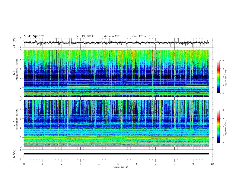Image resolution: width=239 pixels, height=184 pixels.
Task: Click the ch.2 spectrogram color bar
Action: coord(218,127)
